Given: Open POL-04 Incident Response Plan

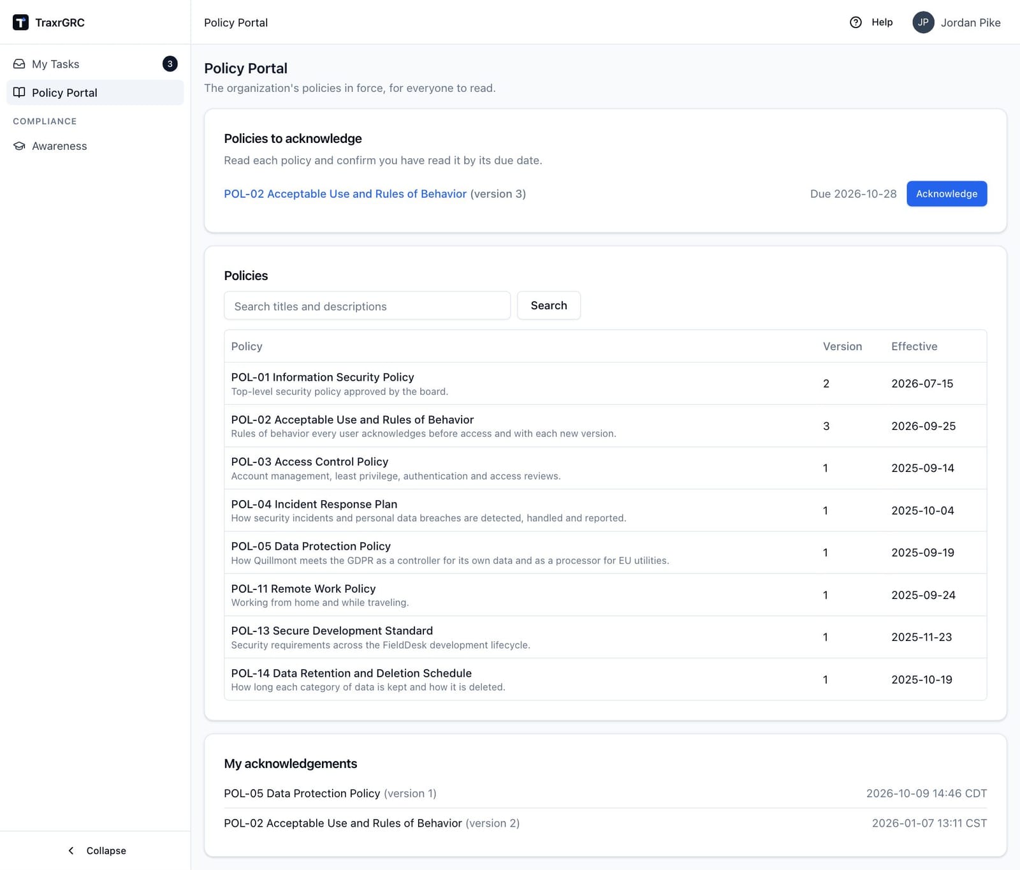Looking at the screenshot, I should (x=314, y=505).
